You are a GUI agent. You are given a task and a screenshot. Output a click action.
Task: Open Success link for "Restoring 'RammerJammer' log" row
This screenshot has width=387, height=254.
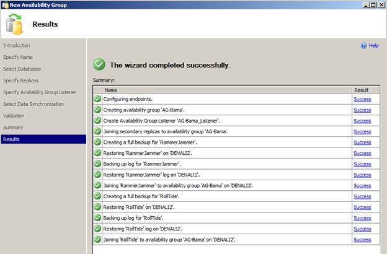click(x=362, y=175)
